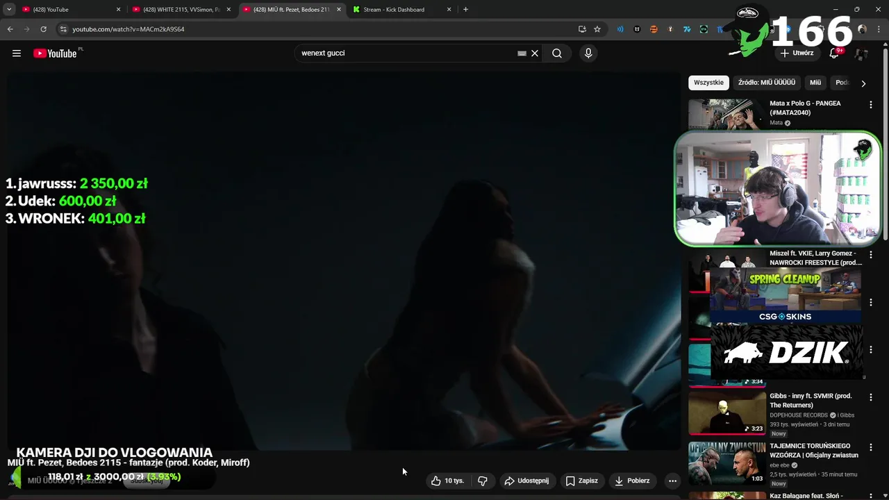Open the black cat-face extension icon

[637, 29]
